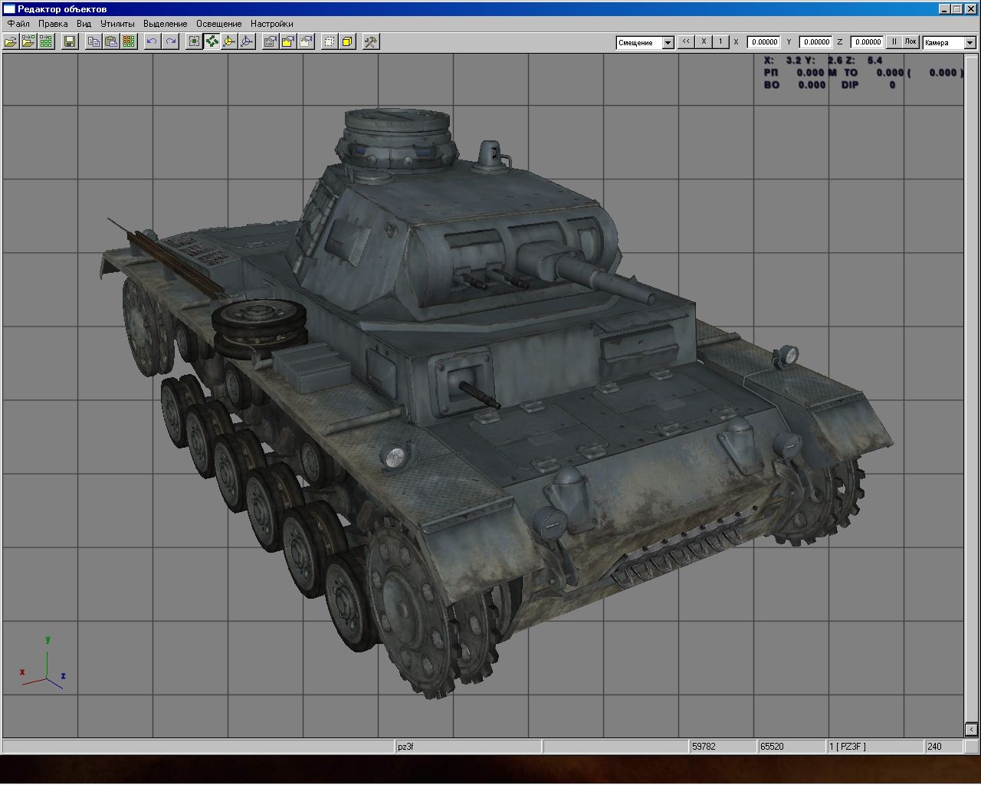Click the Y coordinate input field
Image resolution: width=981 pixels, height=785 pixels.
point(815,42)
